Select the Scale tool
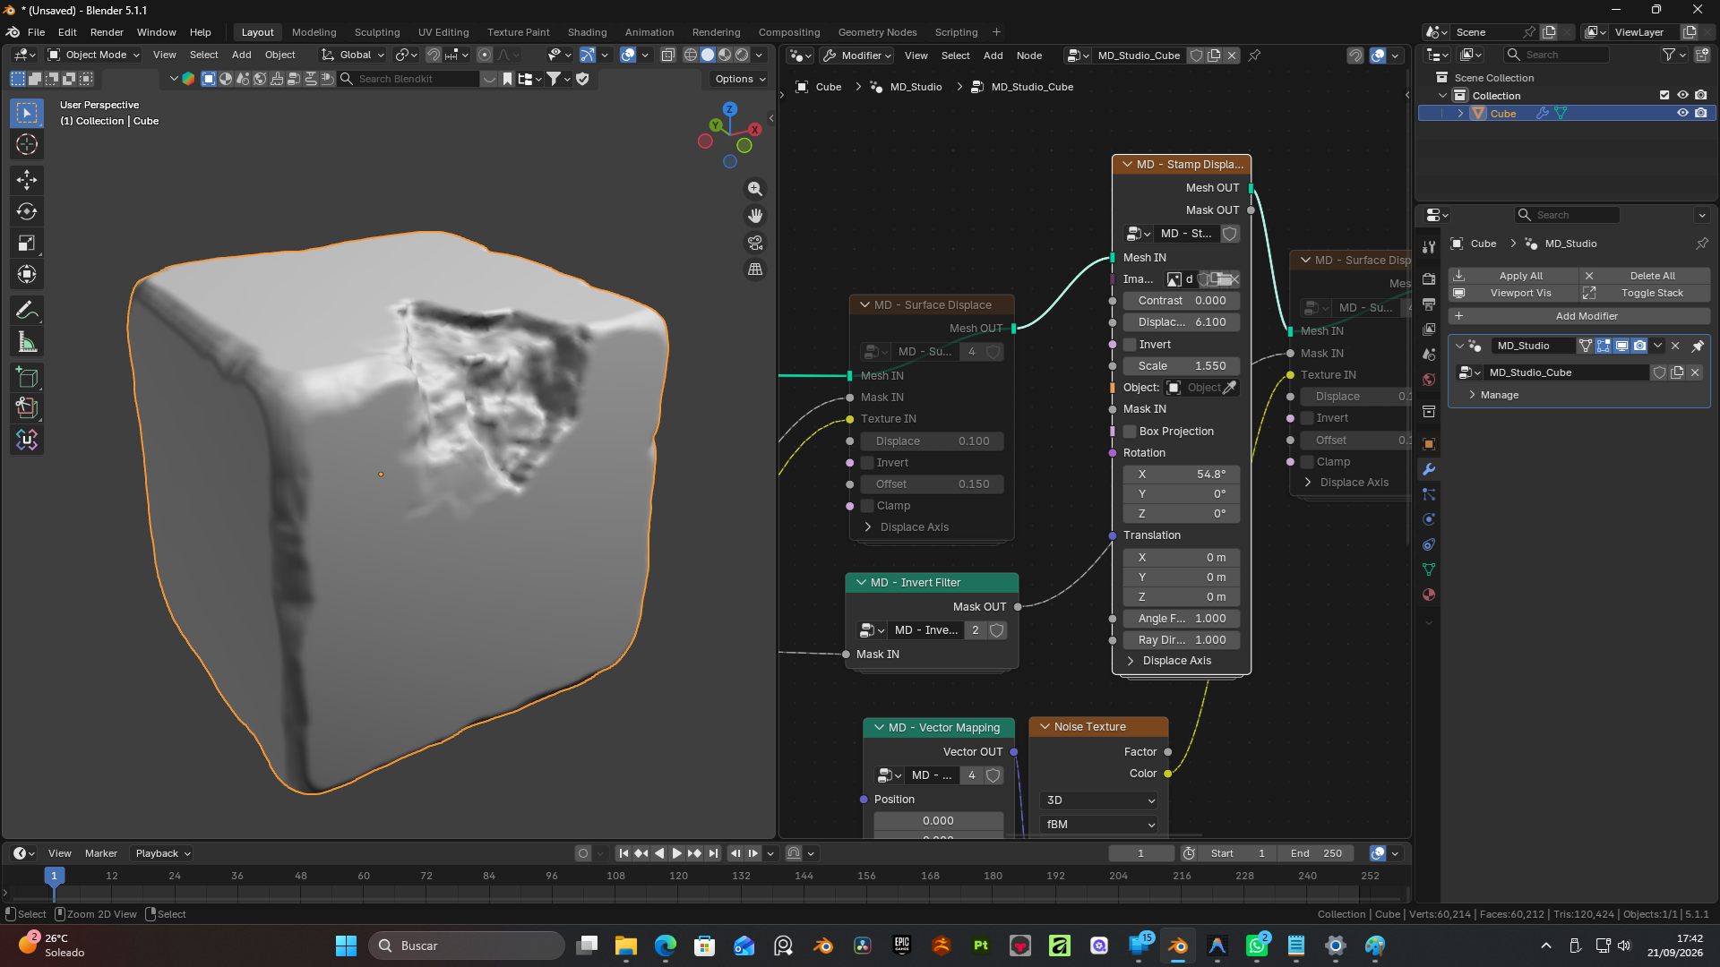The height and width of the screenshot is (967, 1720). tap(27, 243)
